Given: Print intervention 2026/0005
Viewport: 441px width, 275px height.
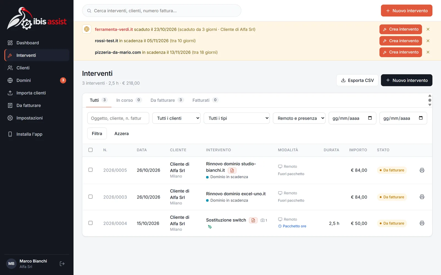Looking at the screenshot, I should (422, 170).
